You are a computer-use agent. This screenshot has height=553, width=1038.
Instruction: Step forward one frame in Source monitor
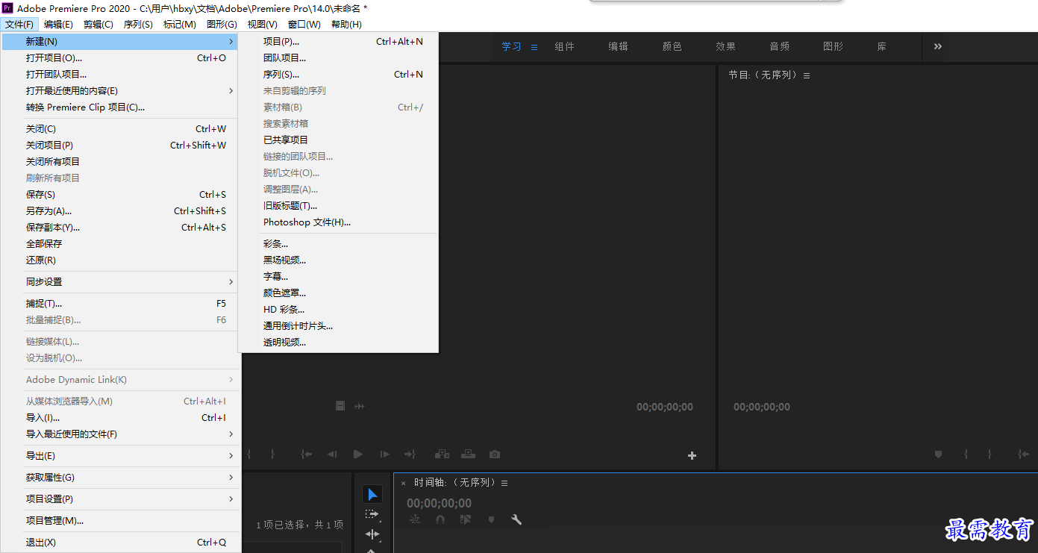(x=384, y=454)
